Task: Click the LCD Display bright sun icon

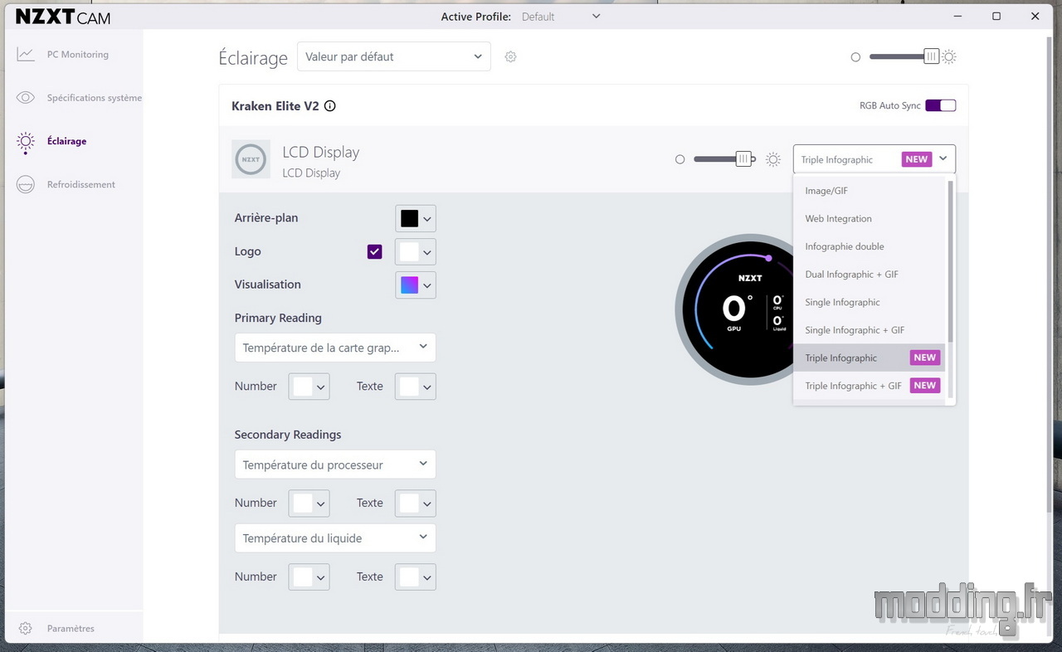Action: 773,159
